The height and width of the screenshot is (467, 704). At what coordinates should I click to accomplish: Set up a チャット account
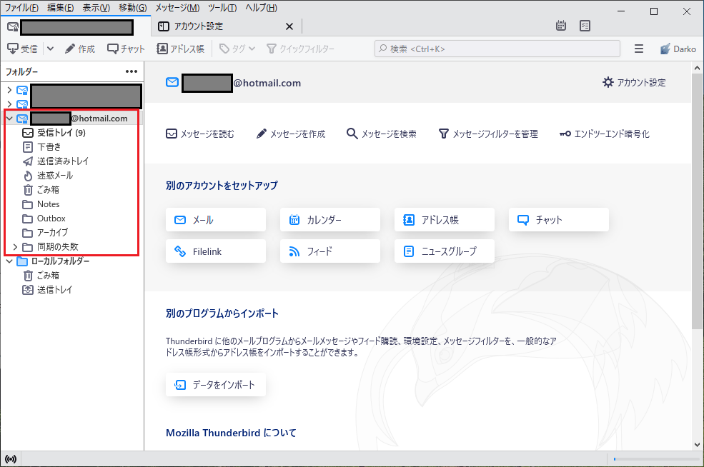click(559, 220)
